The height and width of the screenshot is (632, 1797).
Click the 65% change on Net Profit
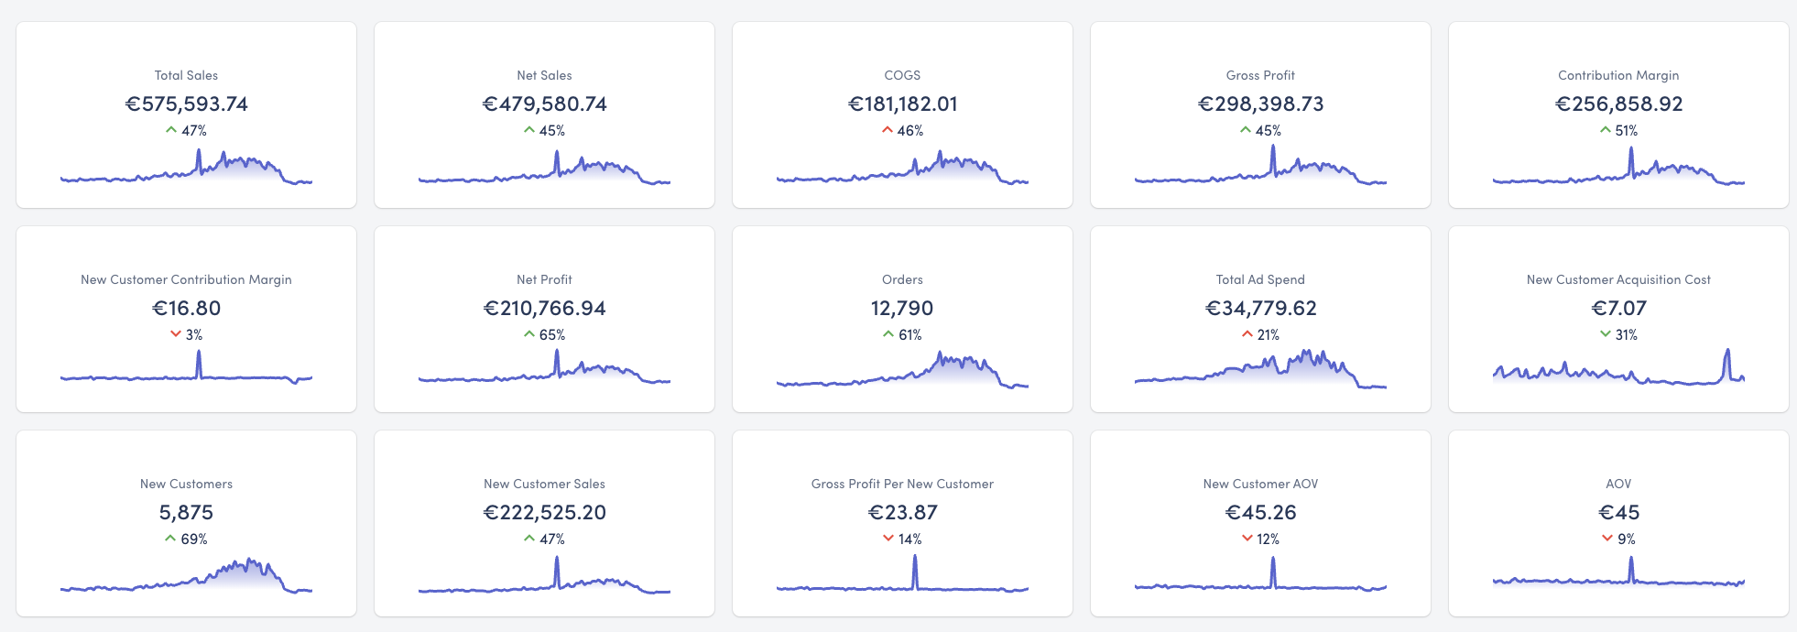(552, 335)
